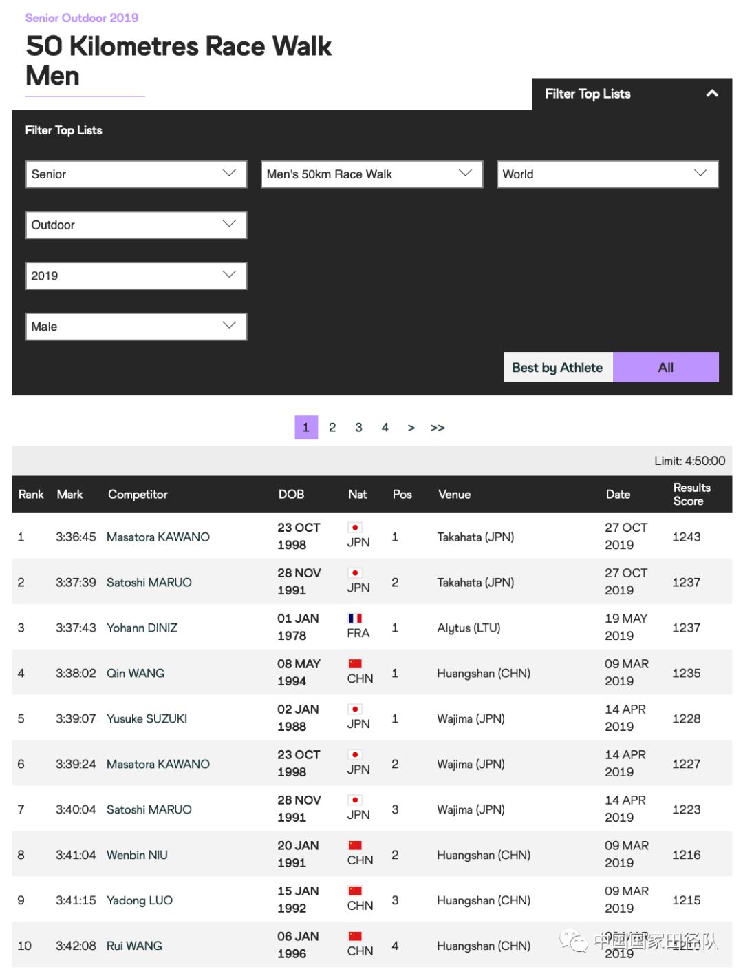Open the Outdoor environment dropdown
The height and width of the screenshot is (974, 743).
tap(136, 225)
